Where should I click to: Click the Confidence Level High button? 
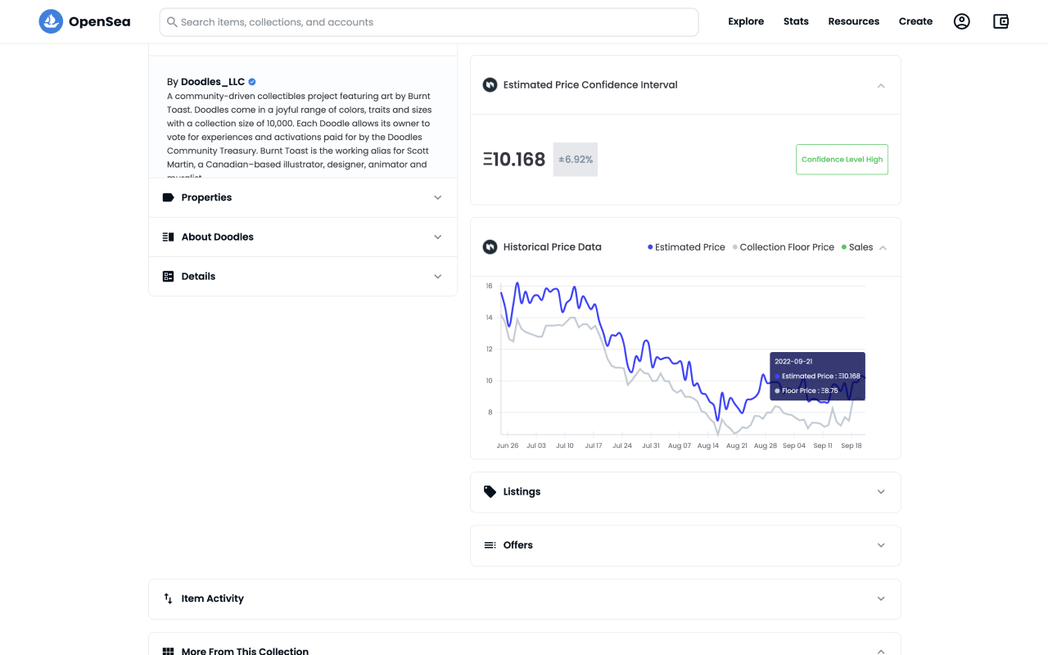click(842, 160)
